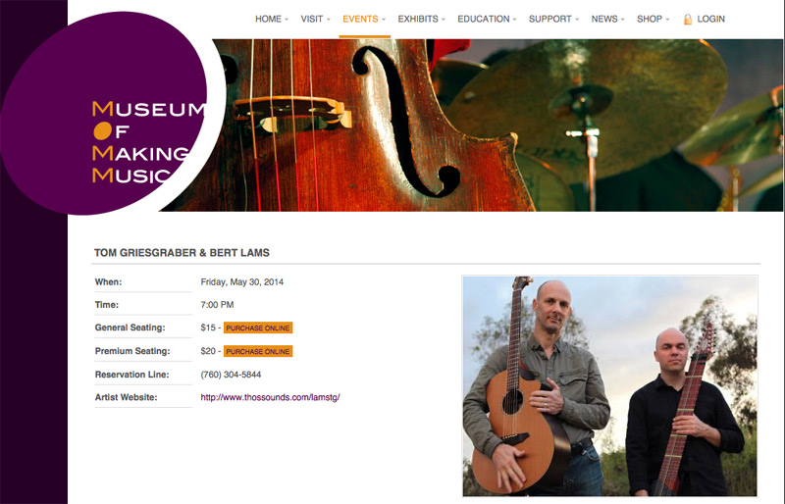Click the photo of the two guitarists

tap(609, 386)
